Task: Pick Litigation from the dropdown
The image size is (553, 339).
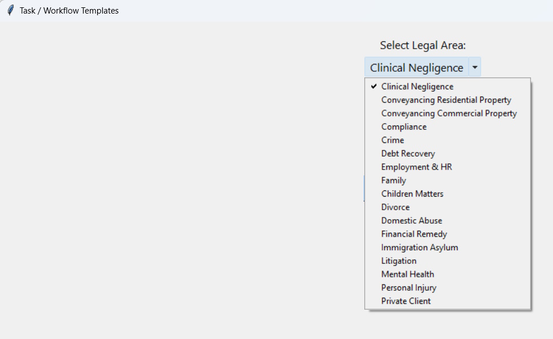Action: (399, 261)
